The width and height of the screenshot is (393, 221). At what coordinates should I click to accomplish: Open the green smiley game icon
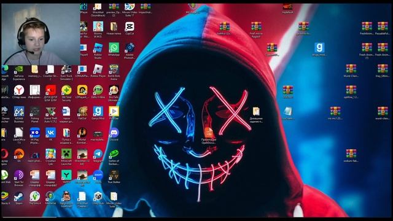pyautogui.click(x=114, y=154)
